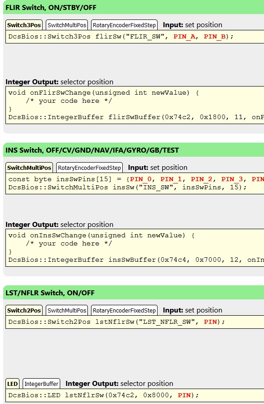Select RotaryEncoderFixedStep tab under INS Switch
This screenshot has width=264, height=404.
point(89,168)
